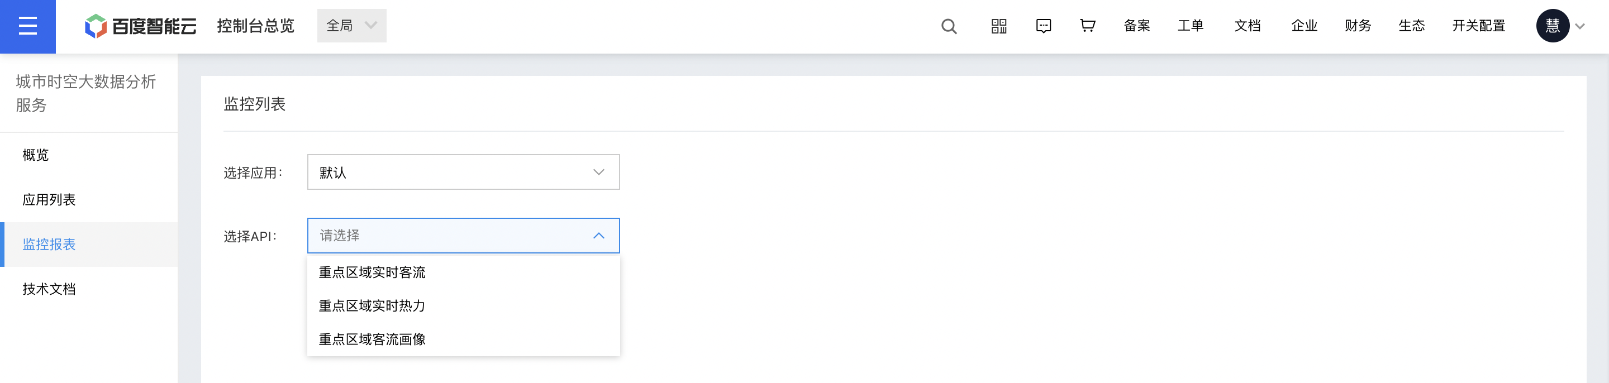The width and height of the screenshot is (1609, 383).
Task: Open the QR code icon
Action: click(x=999, y=26)
